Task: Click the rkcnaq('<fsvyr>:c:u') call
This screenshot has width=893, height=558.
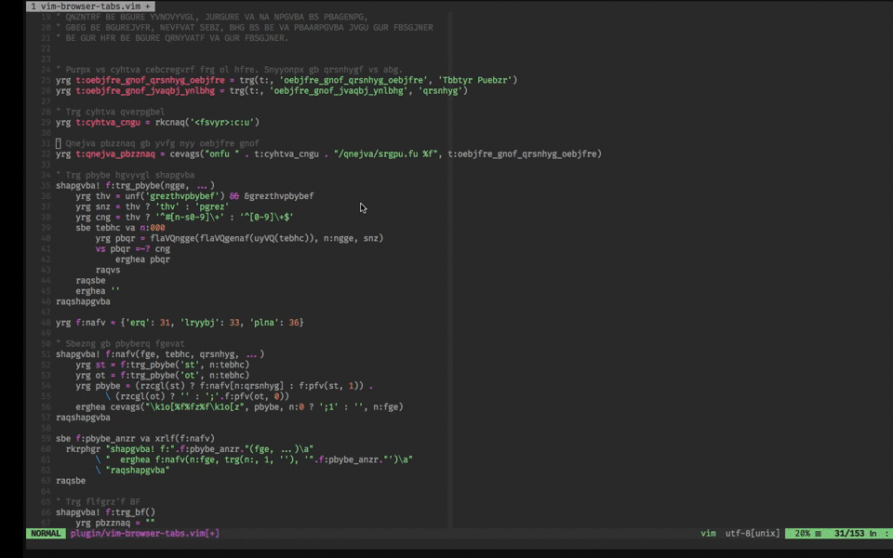Action: tap(207, 123)
